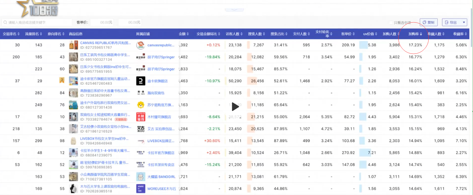Click the canvasrepublic shop logo icon
473x195 pixels.
click(141, 45)
